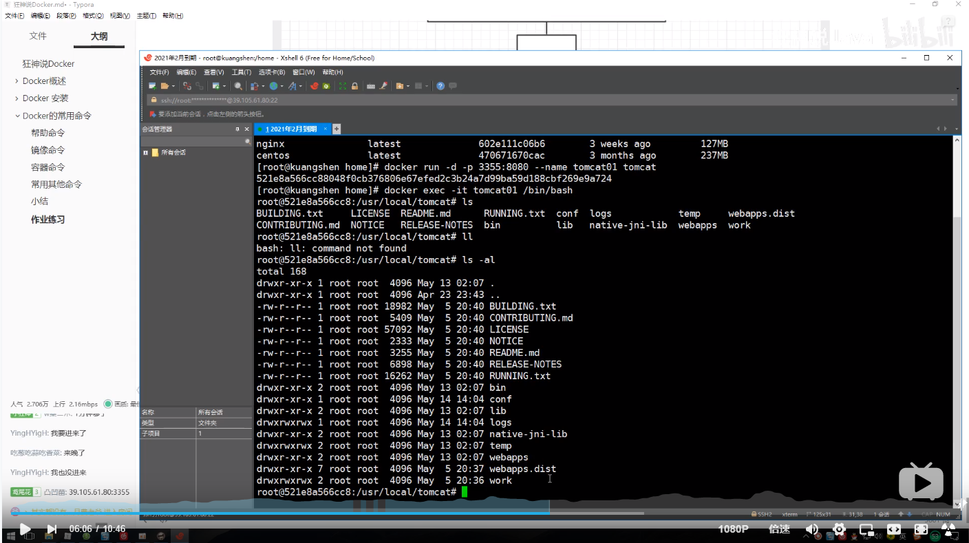Go to 容器命令 in the outline

48,167
